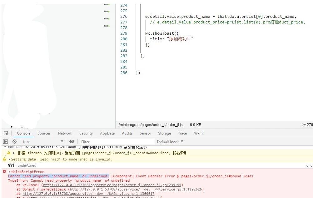Screen dimensions: 313x198
Task: Click the red error icon beside thirdScriptError
Action: [4, 171]
